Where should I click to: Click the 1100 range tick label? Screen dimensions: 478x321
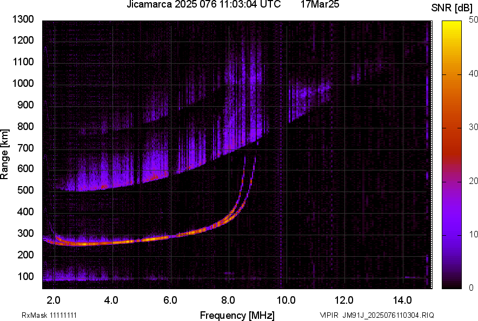coord(23,62)
